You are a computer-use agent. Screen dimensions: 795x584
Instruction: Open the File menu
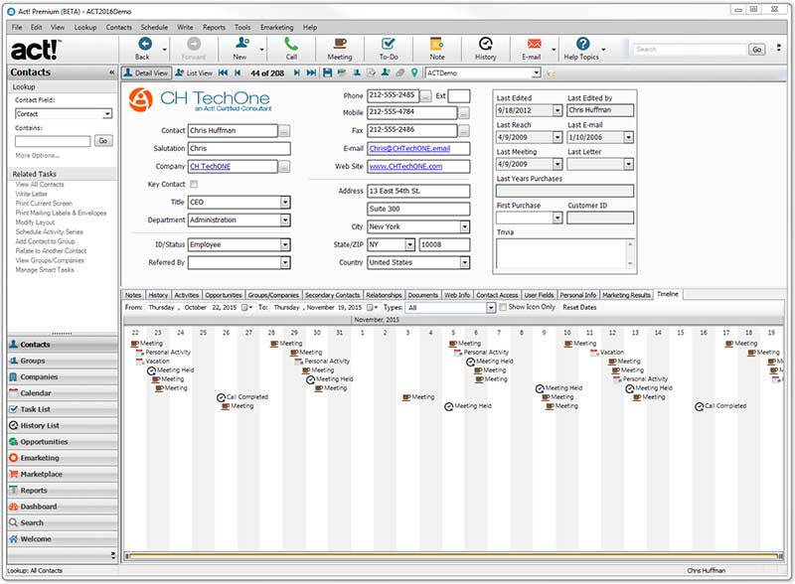point(17,28)
